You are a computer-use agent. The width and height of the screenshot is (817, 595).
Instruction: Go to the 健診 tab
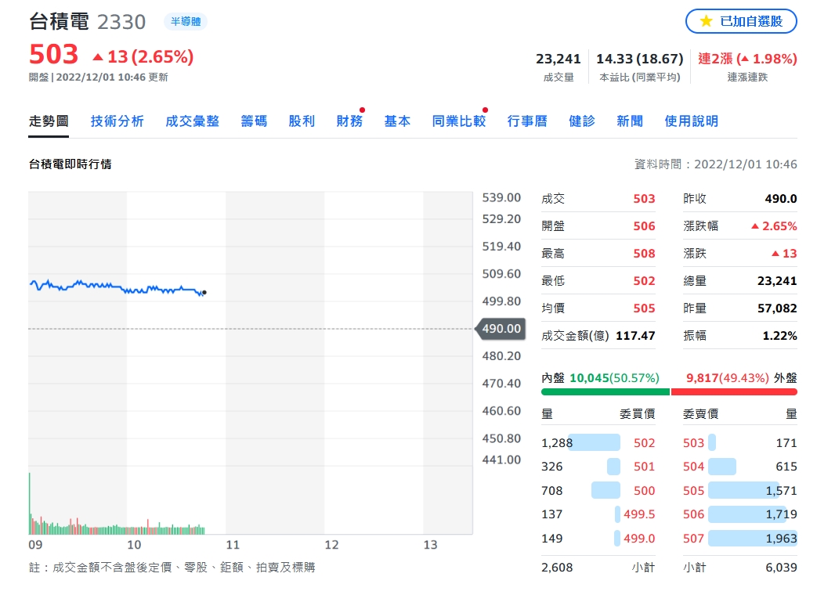coord(582,121)
